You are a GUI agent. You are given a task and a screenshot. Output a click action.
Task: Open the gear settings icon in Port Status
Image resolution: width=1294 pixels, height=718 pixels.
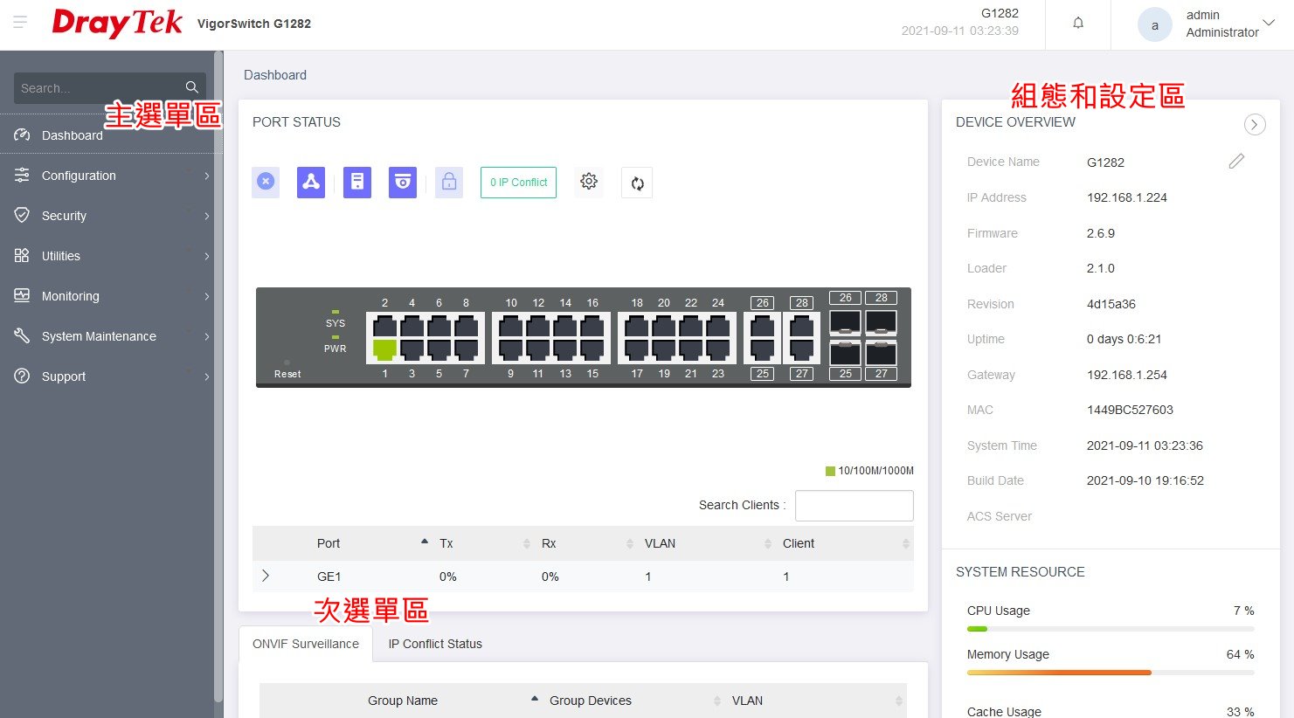[589, 182]
